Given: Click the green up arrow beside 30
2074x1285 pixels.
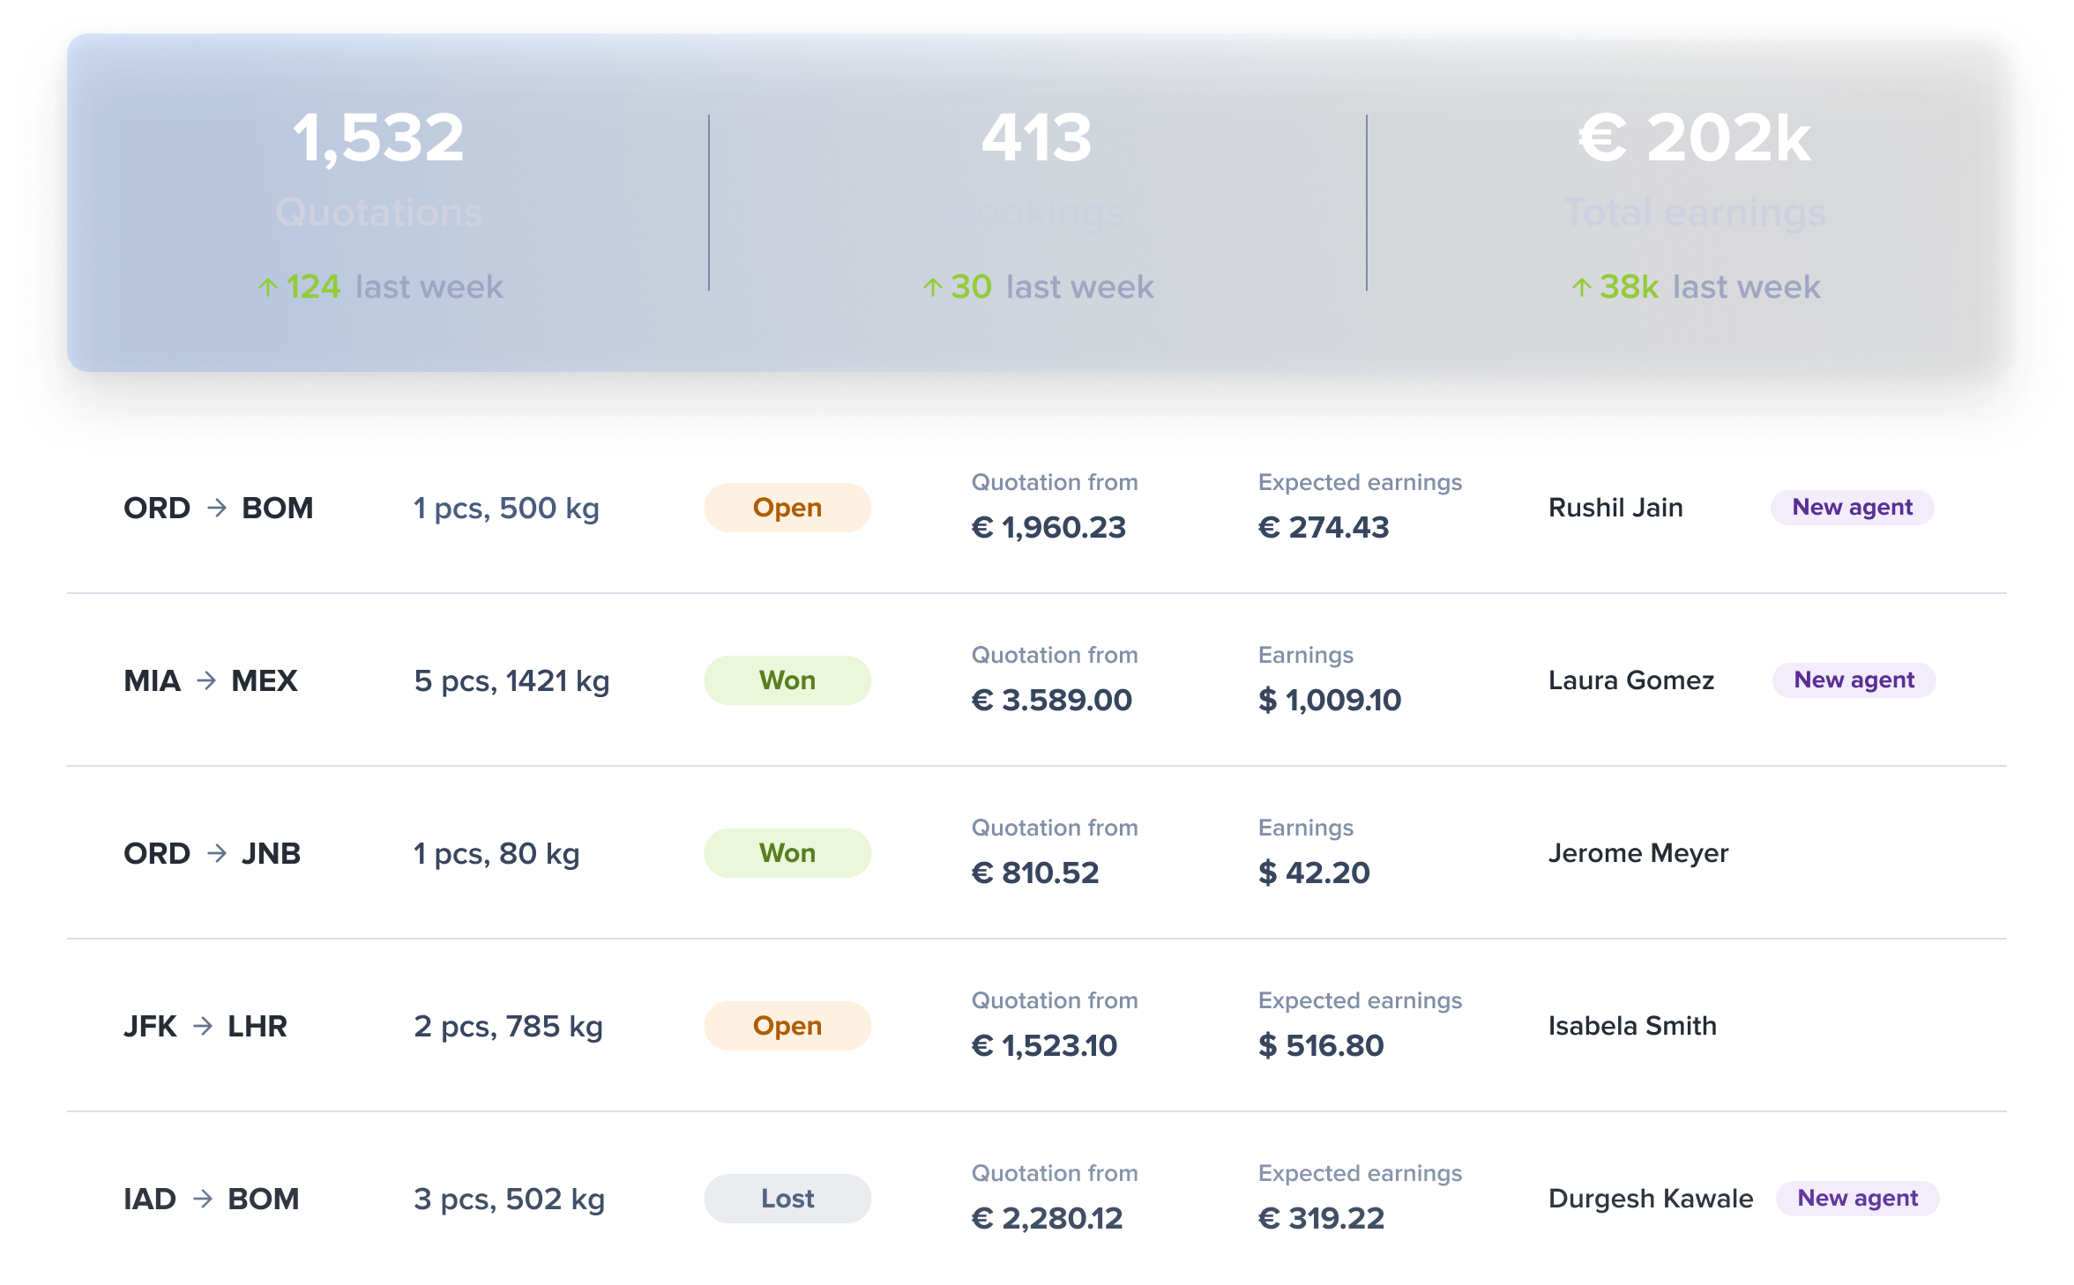Looking at the screenshot, I should 933,286.
